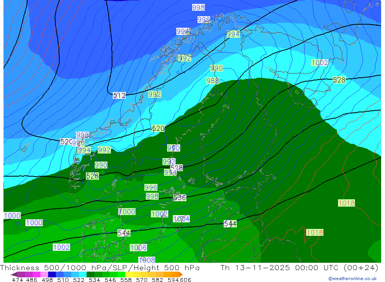385x282 pixels.
Task: Click the darkest green legend swatch above 534
Action: click(x=90, y=274)
